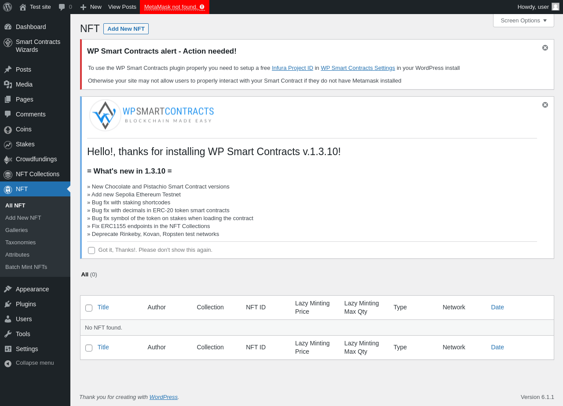Open Taxonomies submenu item
The image size is (563, 406).
[x=20, y=242]
